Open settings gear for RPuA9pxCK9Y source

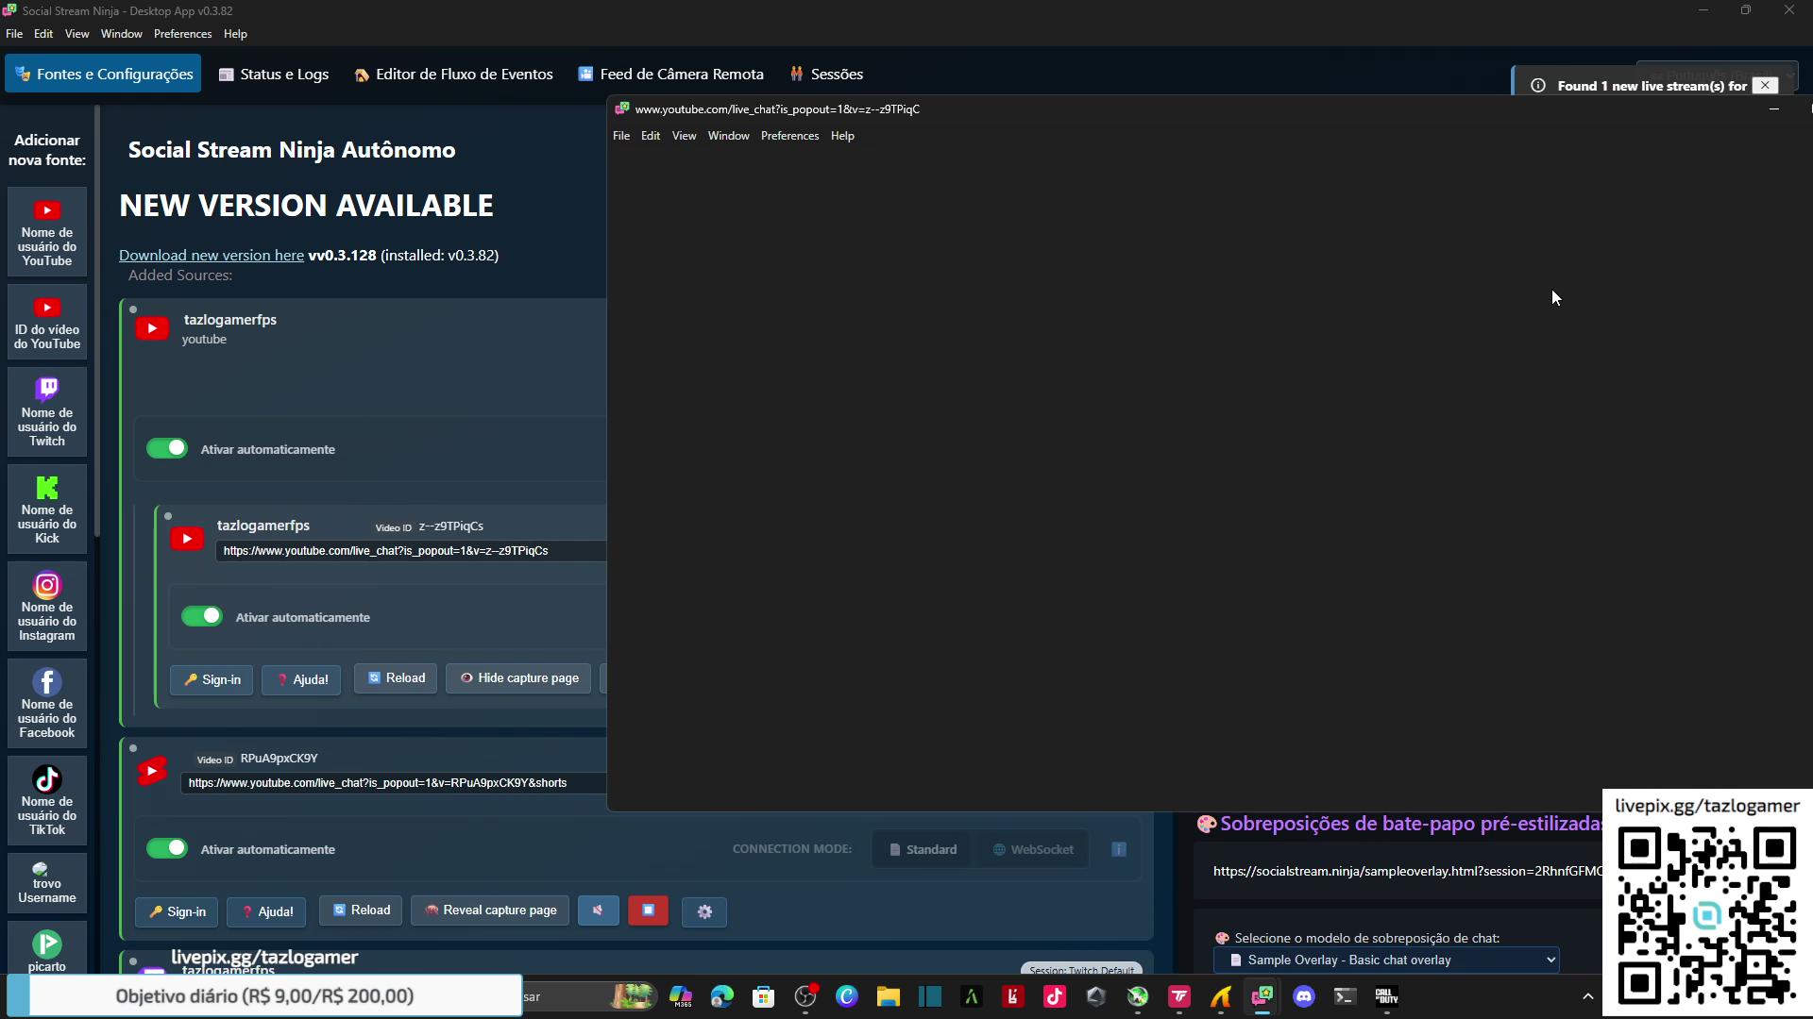pyautogui.click(x=704, y=911)
